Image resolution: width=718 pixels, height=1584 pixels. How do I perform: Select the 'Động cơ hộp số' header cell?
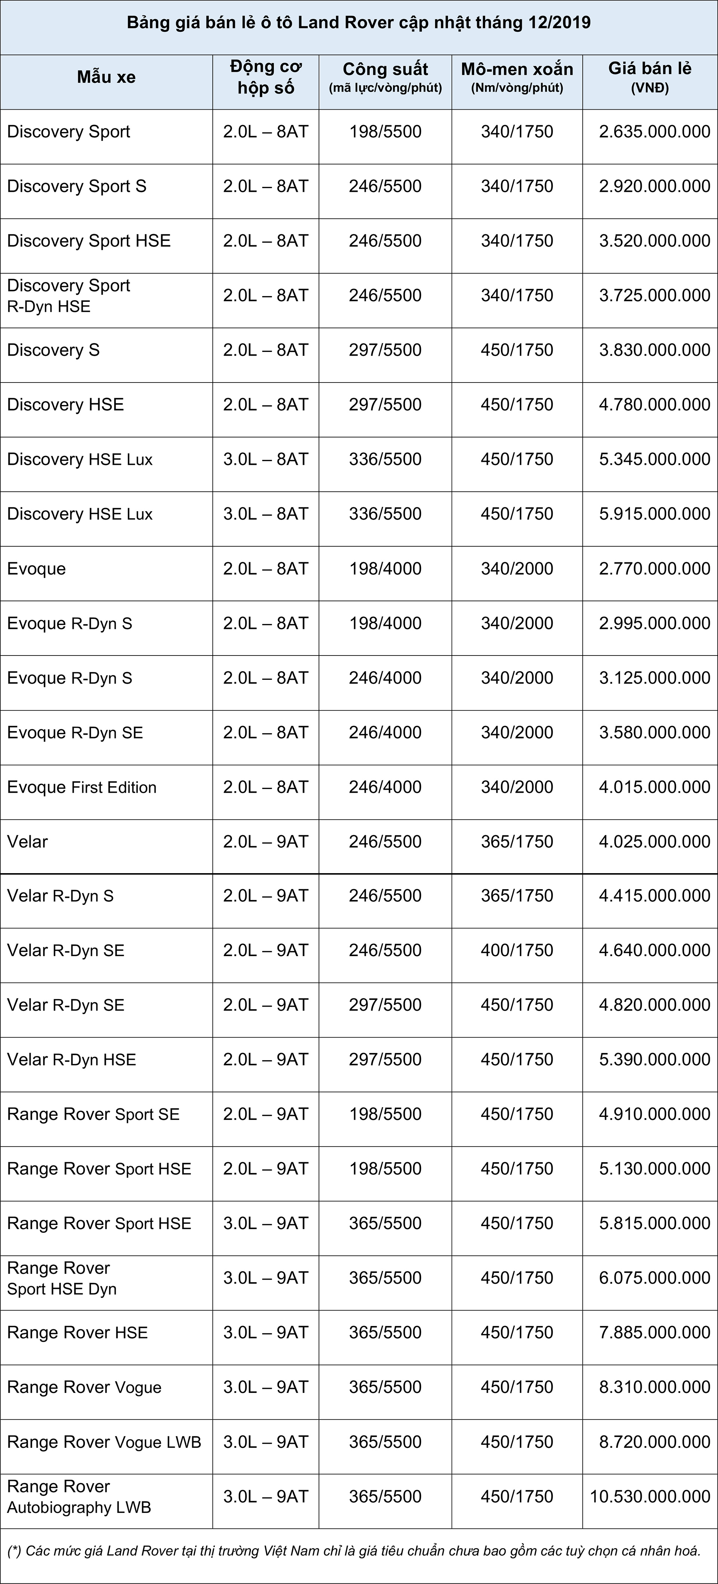click(x=266, y=77)
